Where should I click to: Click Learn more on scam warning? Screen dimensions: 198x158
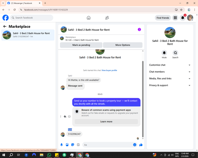[x=107, y=122]
